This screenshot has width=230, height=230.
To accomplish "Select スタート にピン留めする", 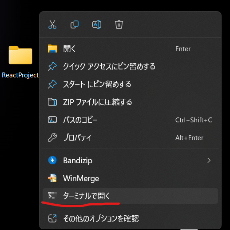I will 130,84.
